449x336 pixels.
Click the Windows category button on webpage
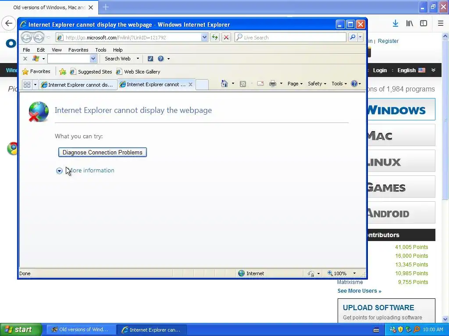pos(401,110)
